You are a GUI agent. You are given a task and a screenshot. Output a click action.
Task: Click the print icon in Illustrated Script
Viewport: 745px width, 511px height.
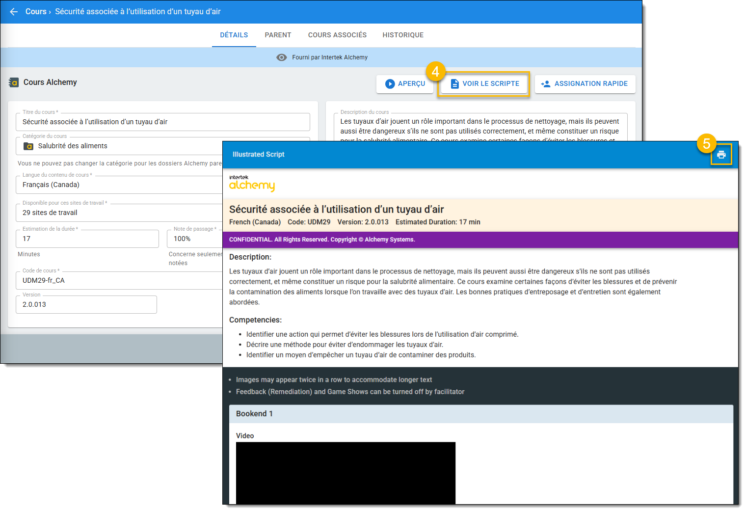[721, 155]
